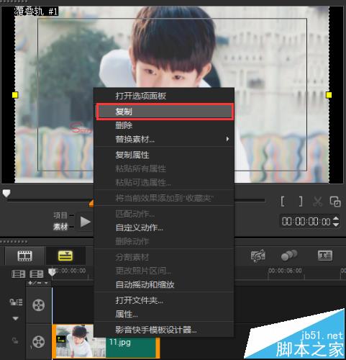Set mark-out with the right bracket icon
This screenshot has width=346, height=360.
point(301,202)
